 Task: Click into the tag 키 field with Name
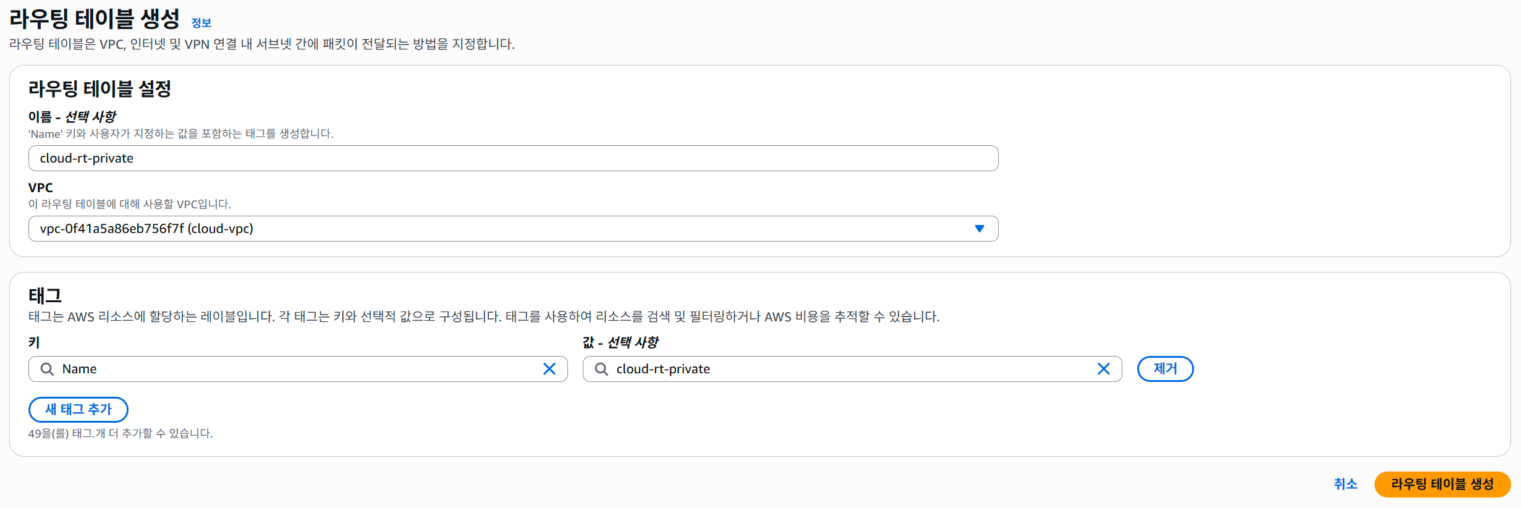click(x=297, y=369)
